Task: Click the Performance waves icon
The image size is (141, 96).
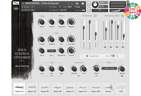Action: (95, 16)
